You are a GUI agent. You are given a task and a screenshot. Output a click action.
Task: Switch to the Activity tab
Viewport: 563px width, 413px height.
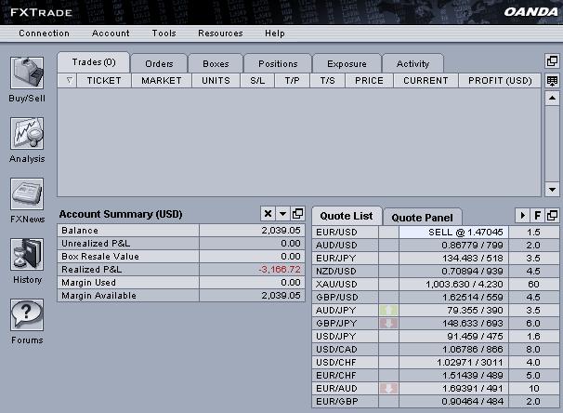click(x=412, y=63)
